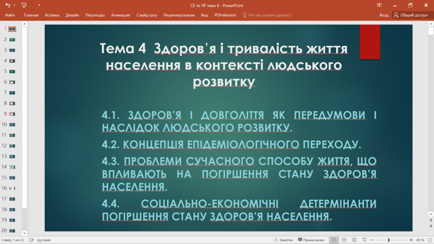
Task: Switch to Reading view icon
Action: coord(354,240)
